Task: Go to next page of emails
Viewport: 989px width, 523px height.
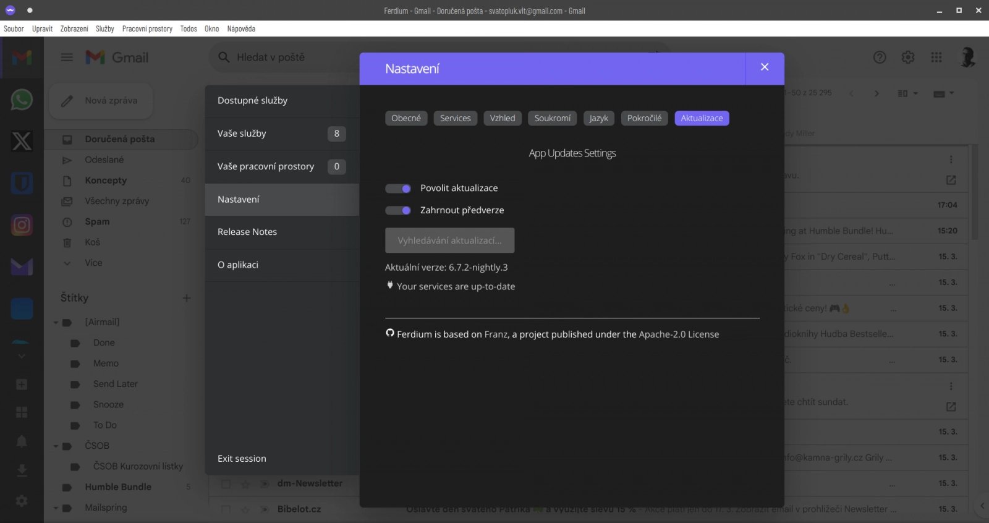Action: pos(877,93)
